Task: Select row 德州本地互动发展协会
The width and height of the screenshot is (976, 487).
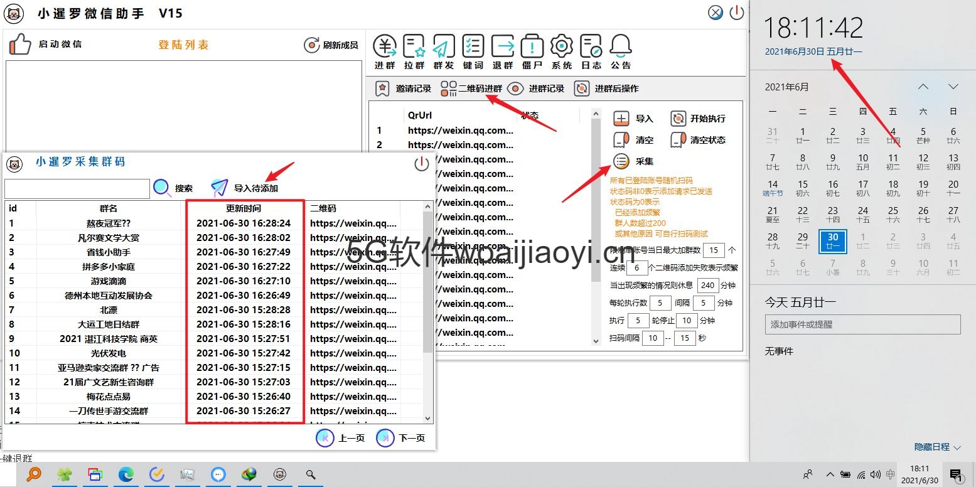Action: 215,295
